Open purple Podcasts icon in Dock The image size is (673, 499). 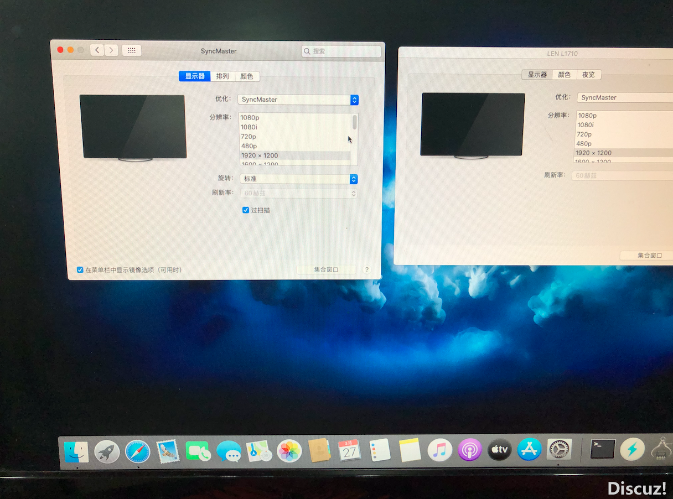coord(470,450)
